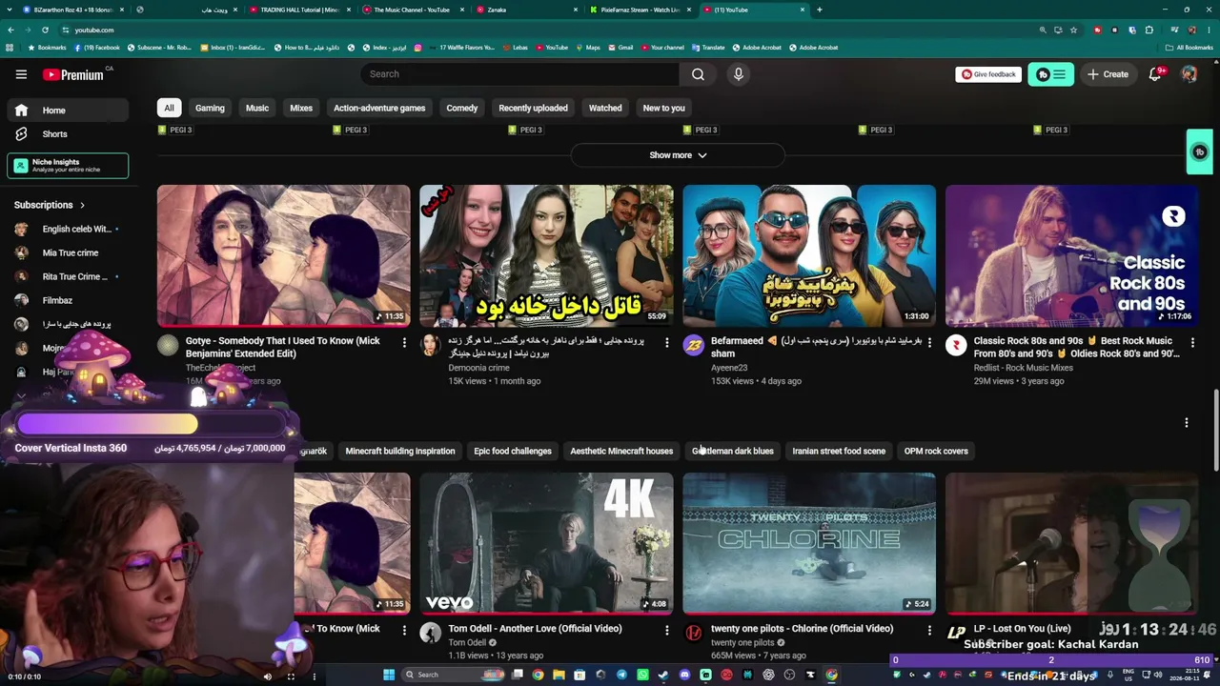Expand the Subscriptions list

[x=50, y=205]
